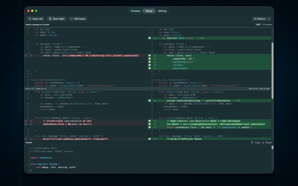Click 'func findUser' line in right pane
Screen dimensions: 298x186
click(x=188, y=118)
